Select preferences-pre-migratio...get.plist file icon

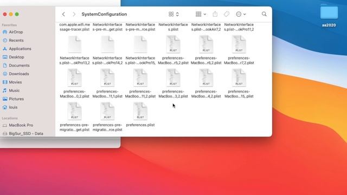(75, 111)
